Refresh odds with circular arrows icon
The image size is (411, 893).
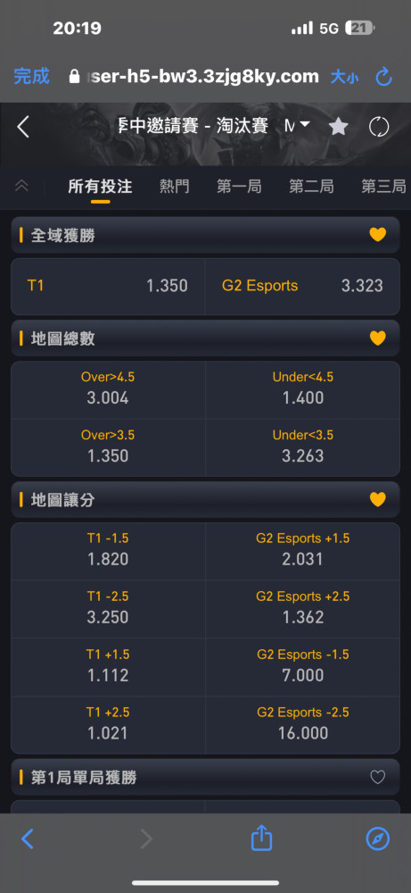379,127
